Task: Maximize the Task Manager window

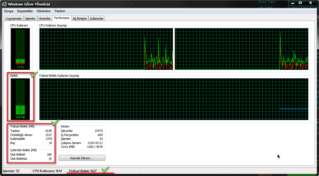Action: pyautogui.click(x=300, y=3)
